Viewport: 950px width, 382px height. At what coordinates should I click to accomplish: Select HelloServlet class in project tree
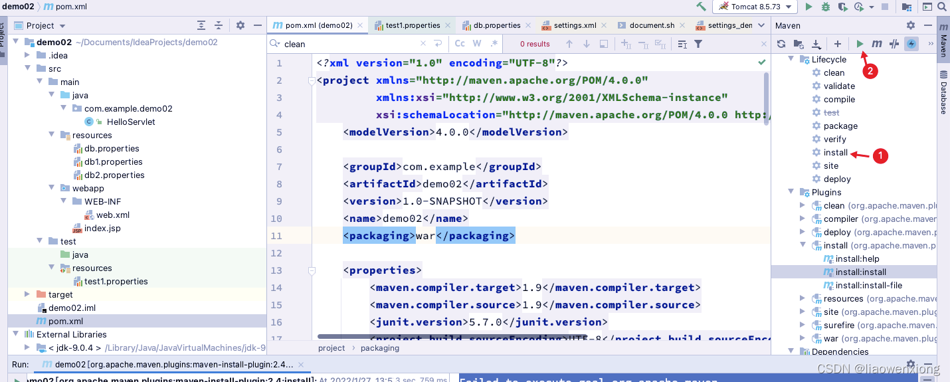[131, 122]
